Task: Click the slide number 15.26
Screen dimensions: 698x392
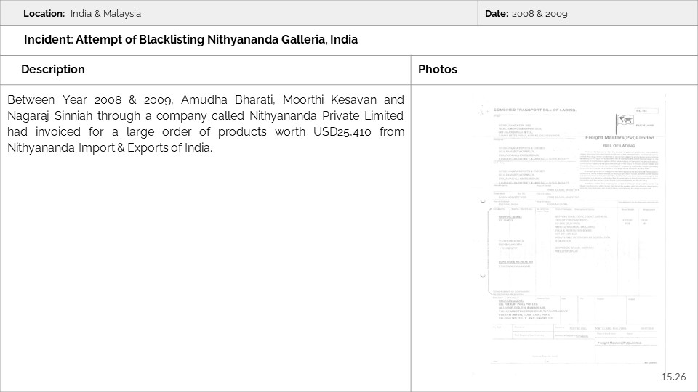Action: tap(673, 377)
